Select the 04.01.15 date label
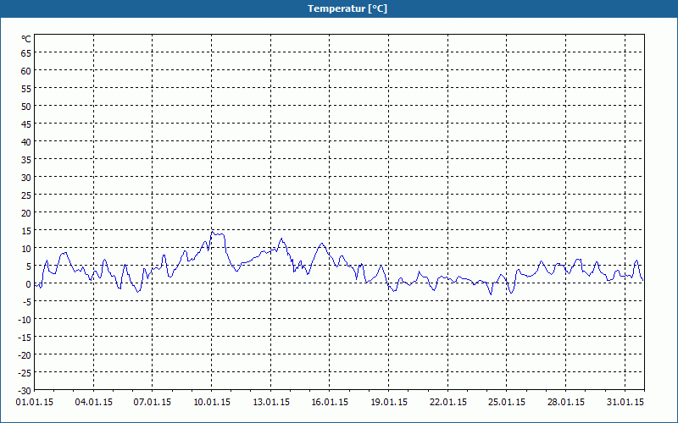 pos(93,403)
